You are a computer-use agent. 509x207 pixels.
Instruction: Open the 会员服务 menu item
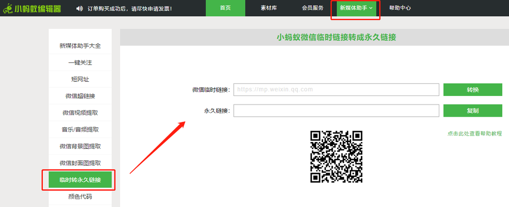point(313,8)
